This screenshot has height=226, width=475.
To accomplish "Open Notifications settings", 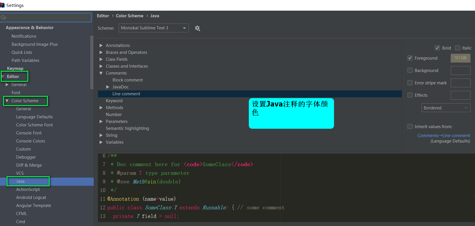I will point(24,36).
